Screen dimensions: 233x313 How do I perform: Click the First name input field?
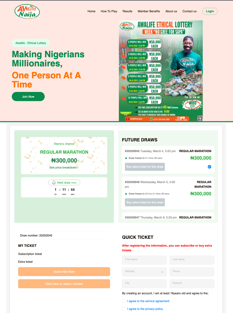(144, 260)
